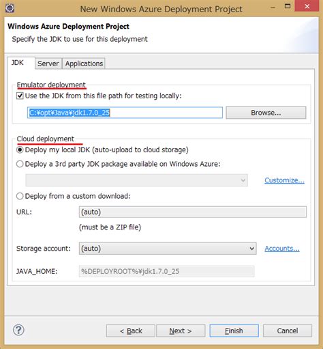Open the help question mark icon
The height and width of the screenshot is (349, 323).
click(18, 330)
